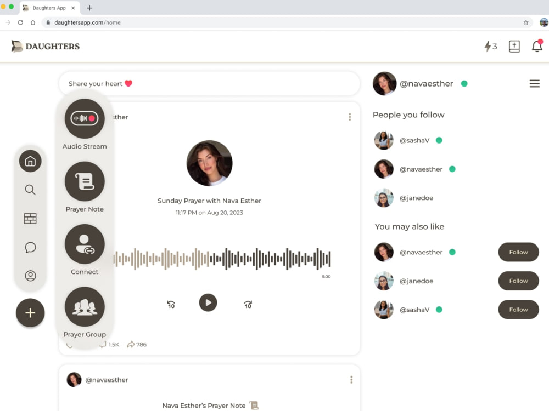Image resolution: width=549 pixels, height=411 pixels.
Task: Open the audio post's three-dot options menu
Action: click(350, 117)
